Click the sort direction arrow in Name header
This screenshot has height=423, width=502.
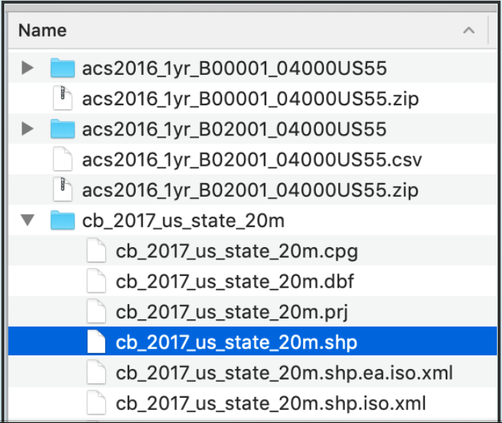[x=469, y=30]
